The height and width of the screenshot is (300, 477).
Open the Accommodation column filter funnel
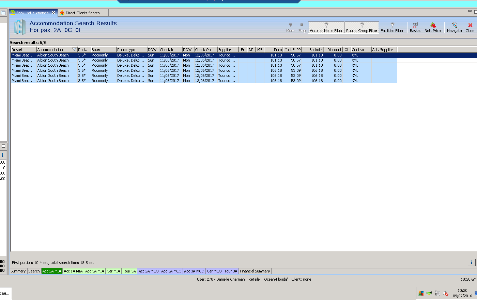74,50
